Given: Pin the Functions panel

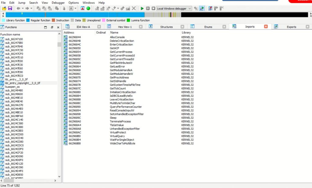Looking at the screenshot, I should pos(52,27).
